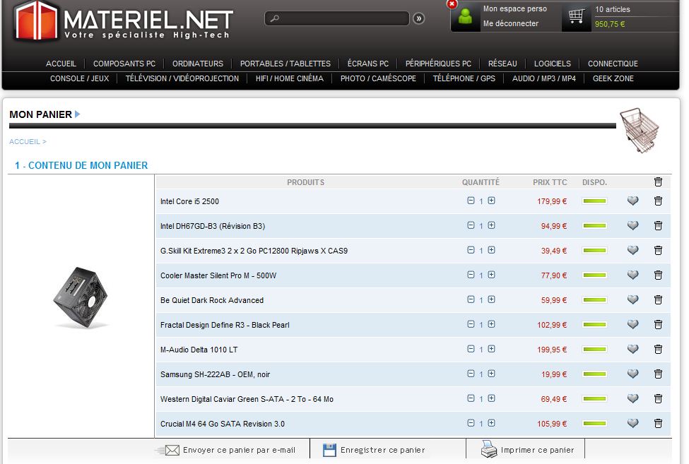Add M-Audio Delta 1010 LT to wishlist heart

(632, 350)
